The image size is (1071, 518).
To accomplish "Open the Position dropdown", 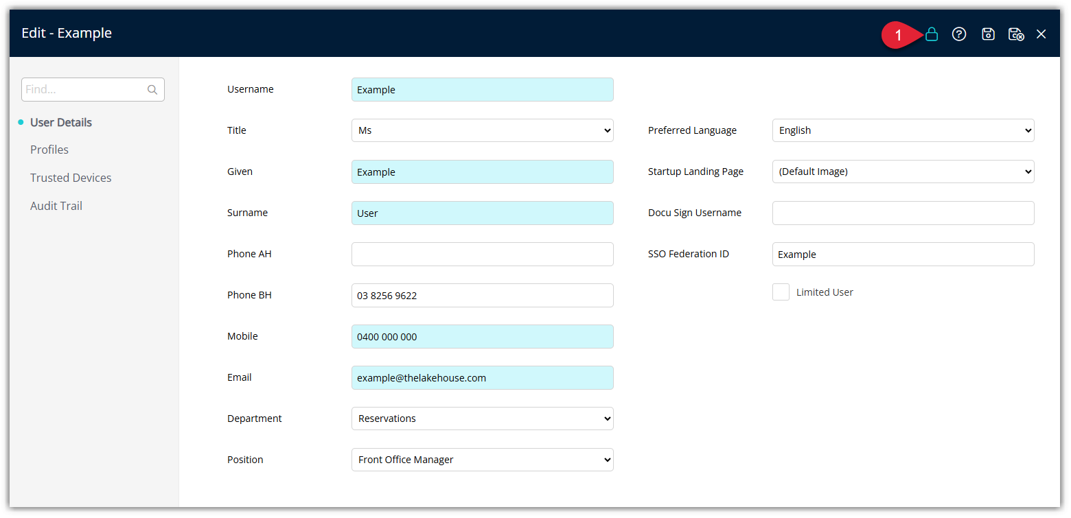I will pos(483,460).
